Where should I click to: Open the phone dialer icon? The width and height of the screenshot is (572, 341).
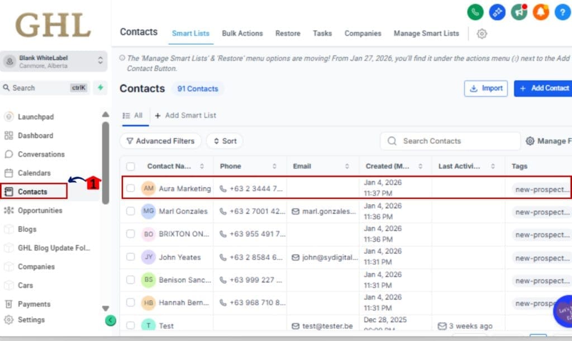pyautogui.click(x=475, y=12)
